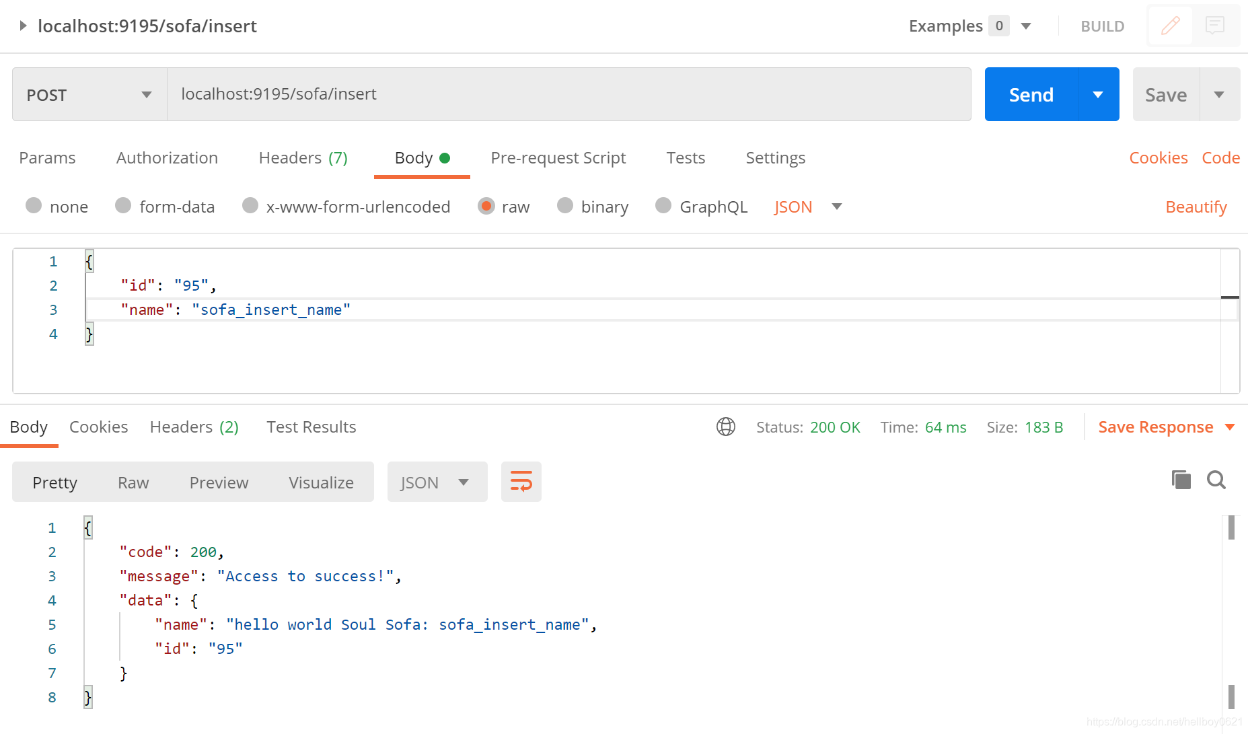The width and height of the screenshot is (1248, 734).
Task: Click the globe network icon
Action: coord(726,427)
